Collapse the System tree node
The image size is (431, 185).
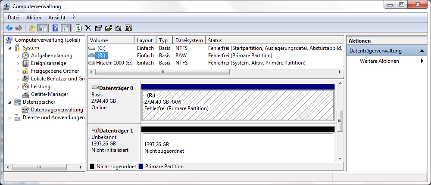coord(10,48)
